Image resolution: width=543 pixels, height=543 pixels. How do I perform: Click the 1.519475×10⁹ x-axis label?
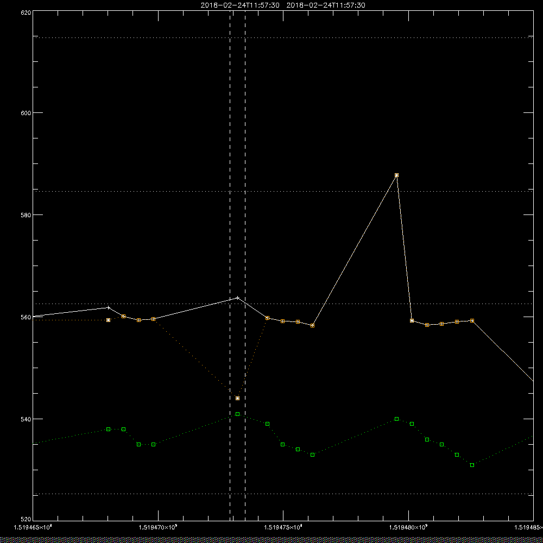[x=283, y=527]
